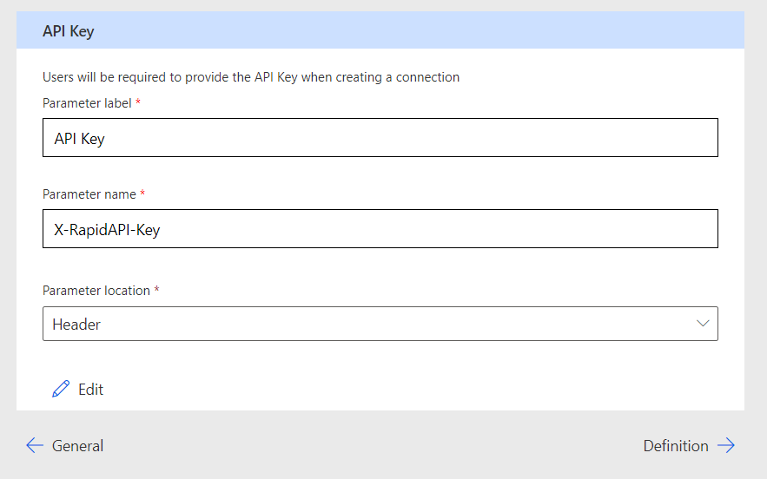The height and width of the screenshot is (479, 767).
Task: Click the right arrow beside Definition
Action: coord(726,446)
